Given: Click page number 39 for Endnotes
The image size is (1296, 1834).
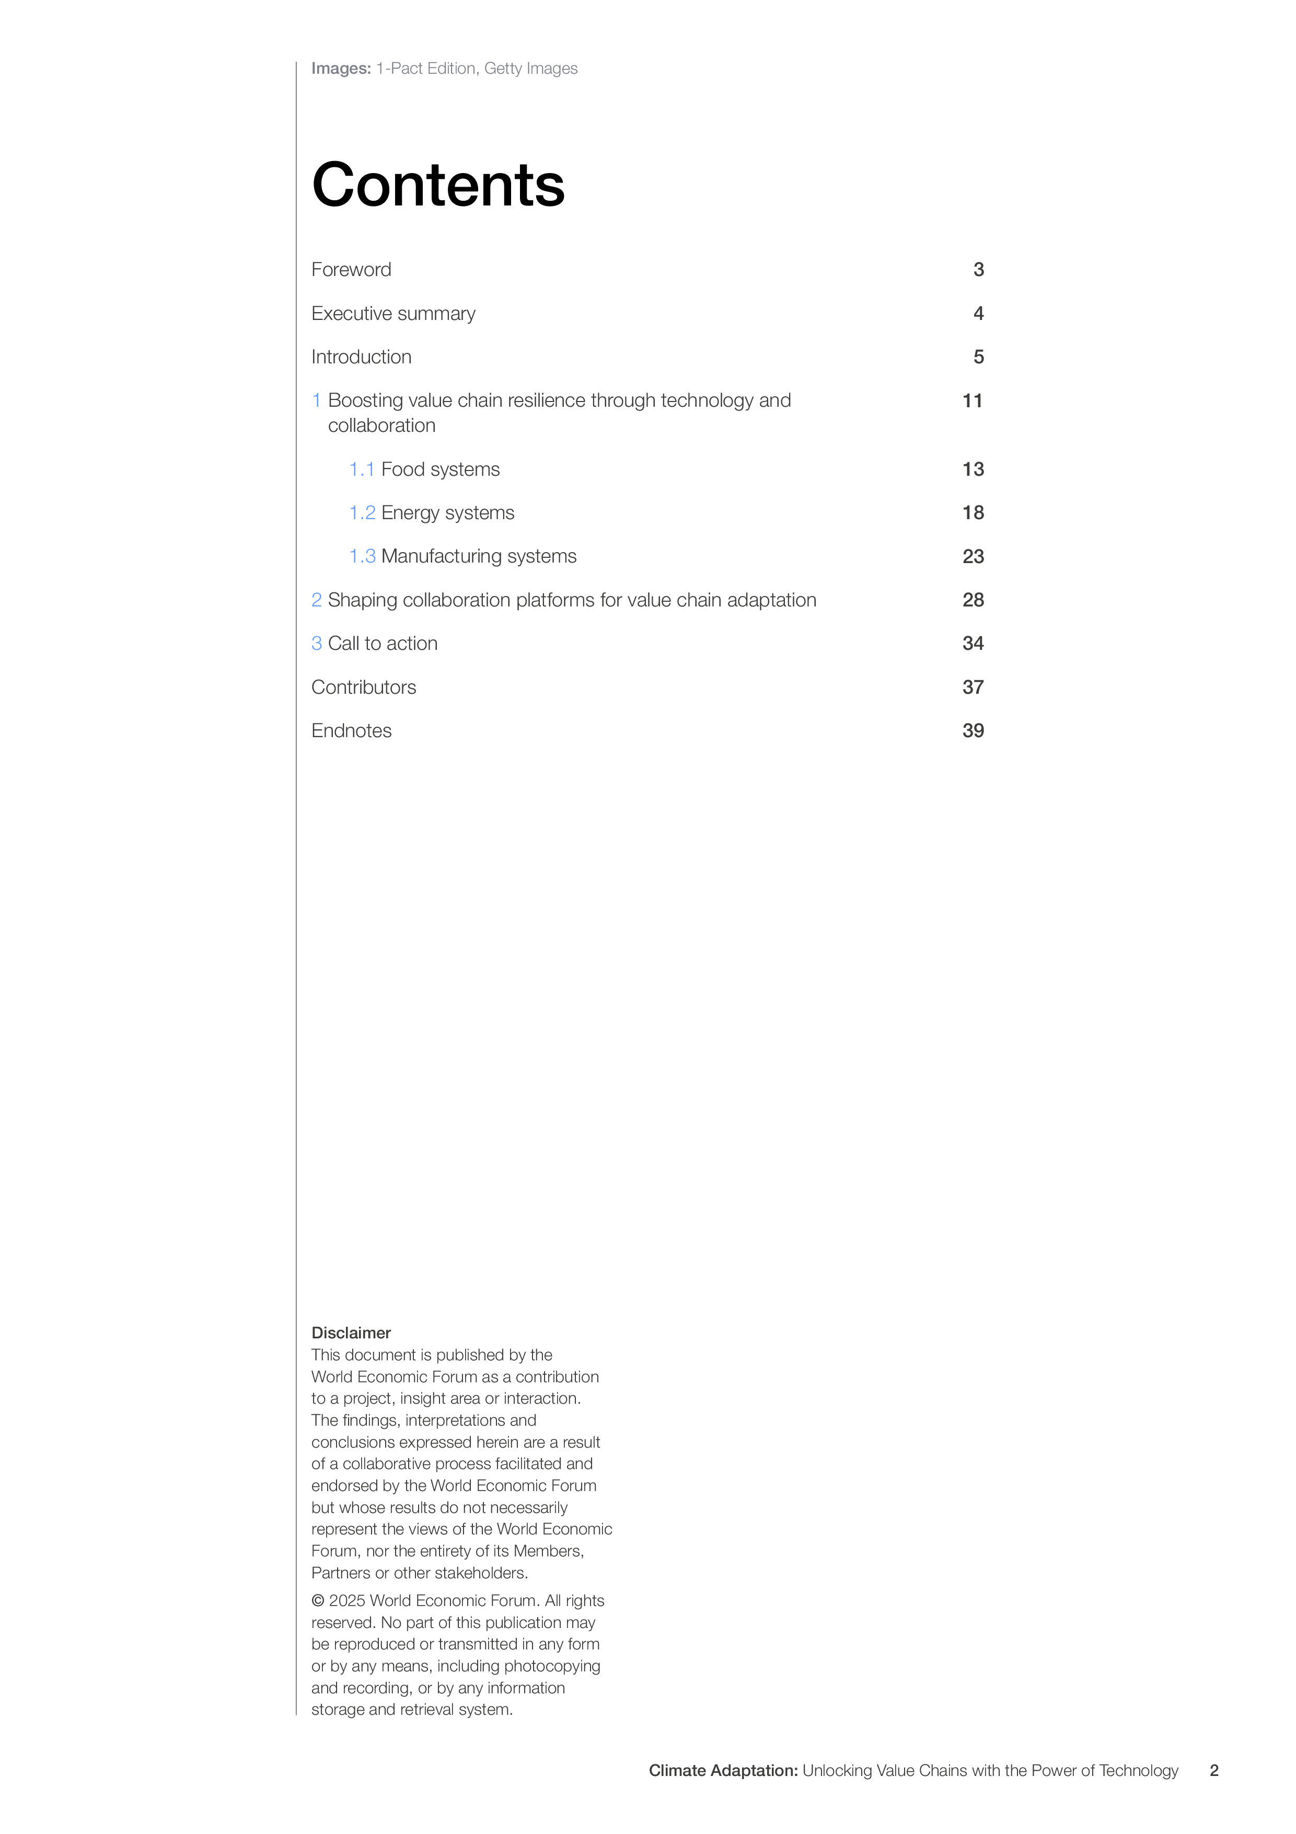Looking at the screenshot, I should point(973,731).
